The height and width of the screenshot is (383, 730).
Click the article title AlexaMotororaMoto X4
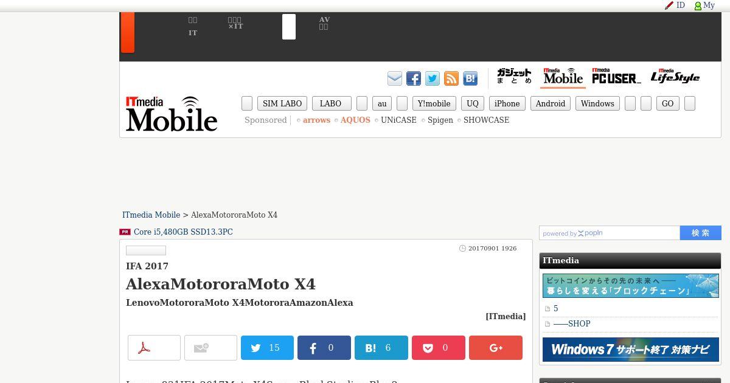click(x=220, y=284)
